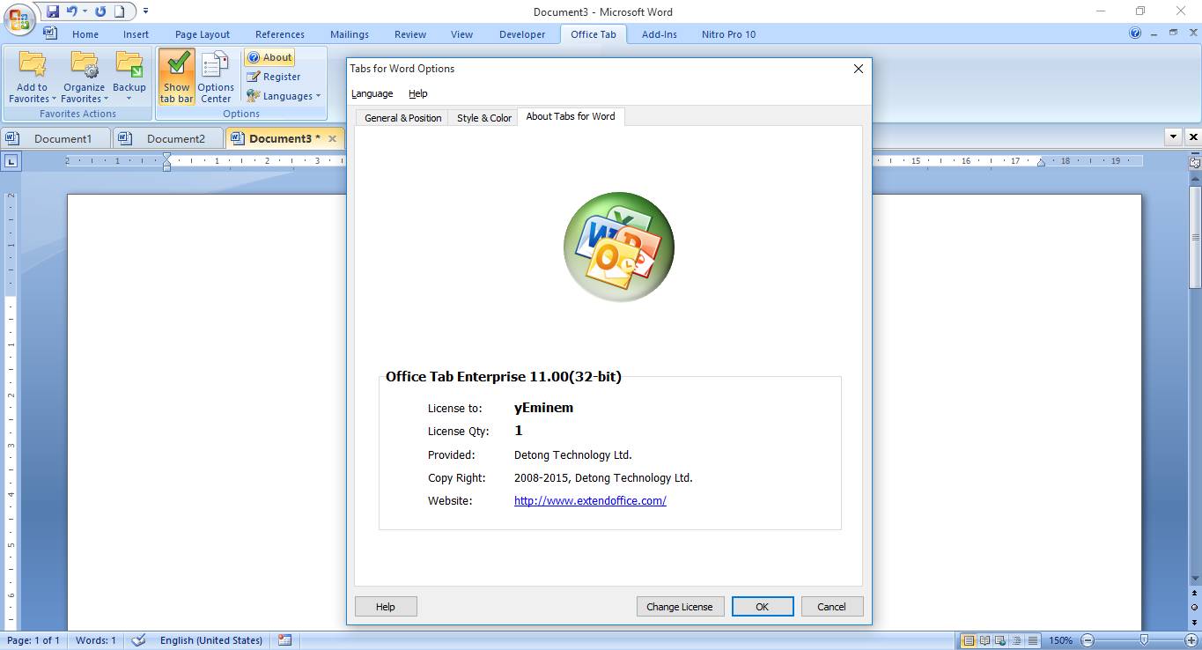Viewport: 1202px width, 650px height.
Task: Click the Cancel button
Action: 832,606
